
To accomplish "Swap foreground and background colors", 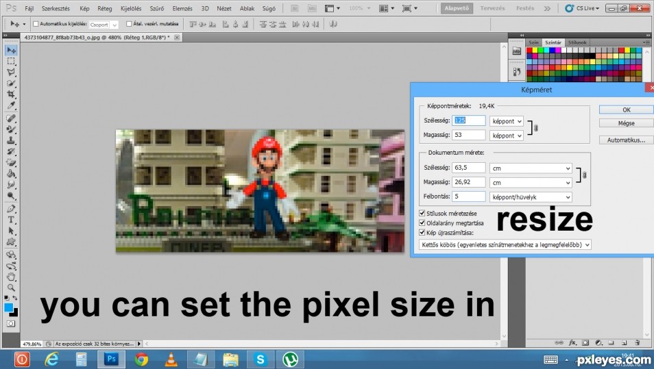I will (x=15, y=298).
